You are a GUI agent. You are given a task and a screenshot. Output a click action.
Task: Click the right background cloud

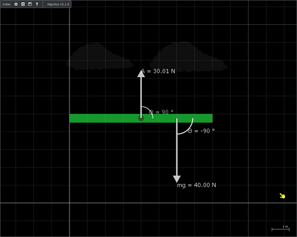coord(188,56)
